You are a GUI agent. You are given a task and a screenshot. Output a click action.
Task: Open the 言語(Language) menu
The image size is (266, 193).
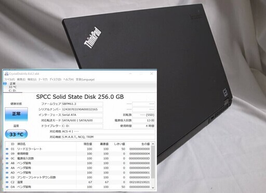pyautogui.click(x=85, y=80)
